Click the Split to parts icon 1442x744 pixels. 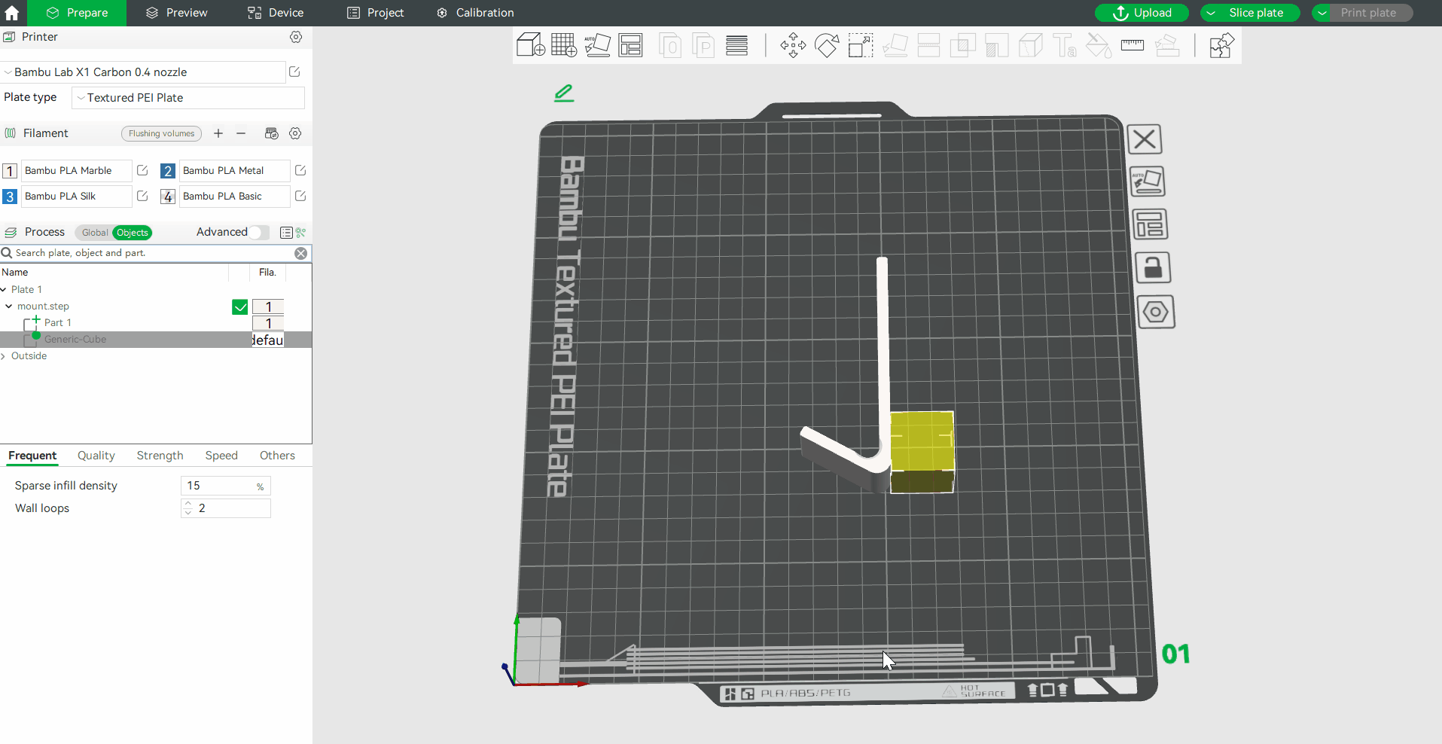(x=703, y=45)
